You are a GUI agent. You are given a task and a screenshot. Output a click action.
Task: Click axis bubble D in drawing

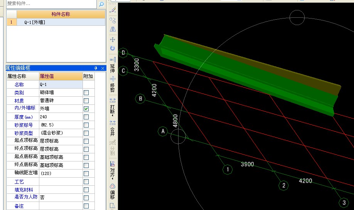coord(123,53)
